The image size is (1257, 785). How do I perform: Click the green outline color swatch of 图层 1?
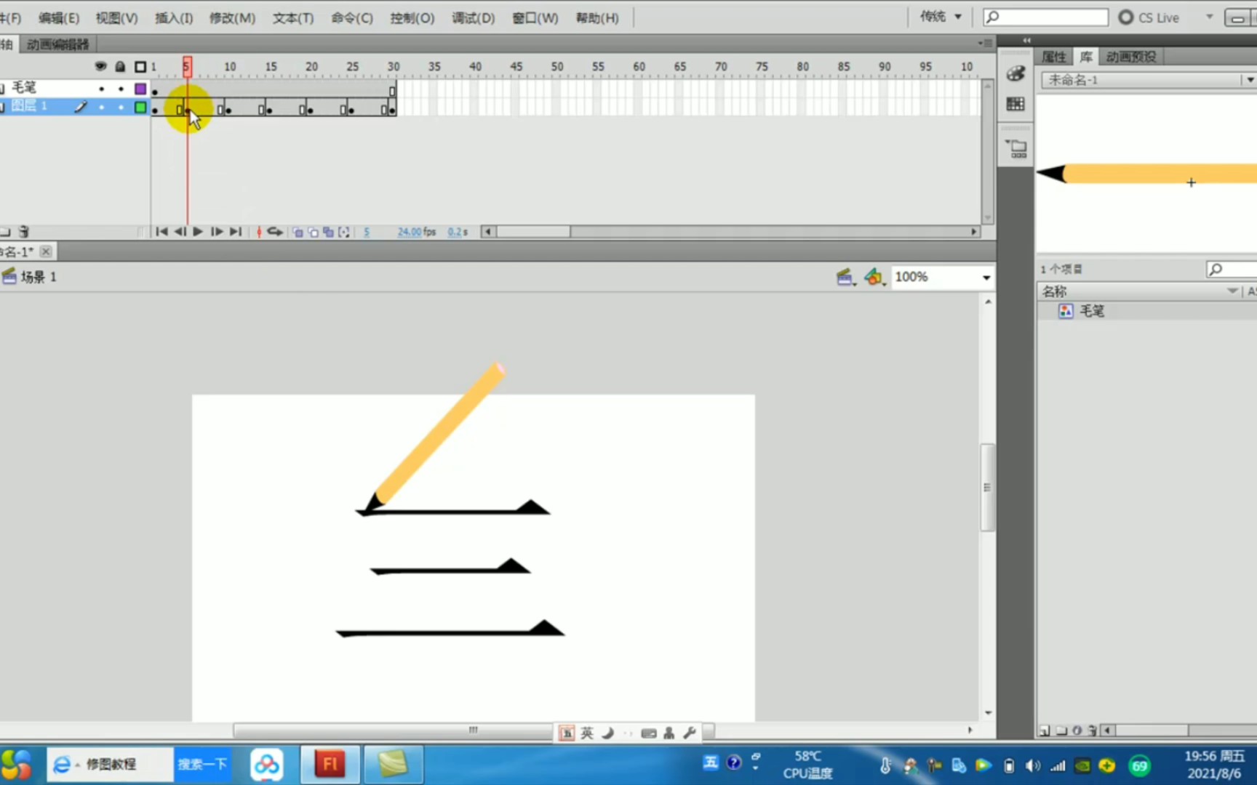click(140, 106)
